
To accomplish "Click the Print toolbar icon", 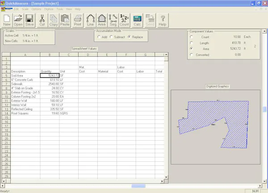I will pos(78,21).
